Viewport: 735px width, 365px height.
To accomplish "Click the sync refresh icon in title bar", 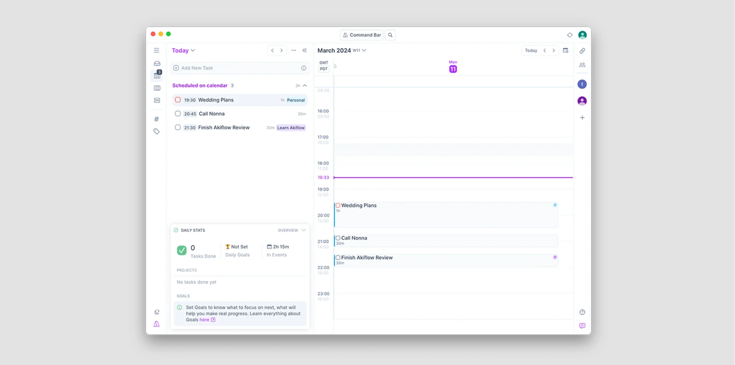I will click(570, 35).
